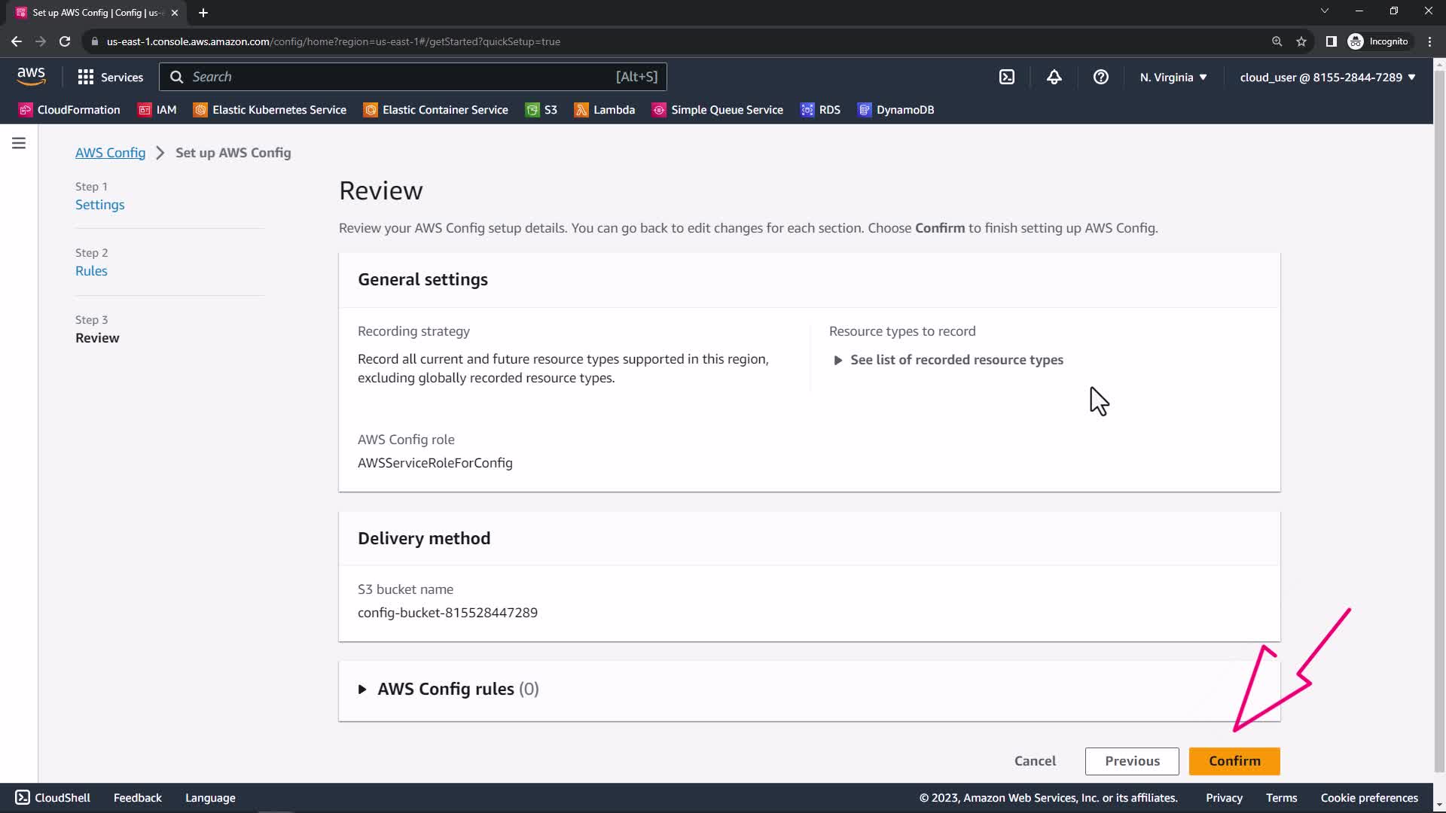This screenshot has height=813, width=1446.
Task: Click the AWS Config breadcrumb link
Action: pyautogui.click(x=110, y=153)
